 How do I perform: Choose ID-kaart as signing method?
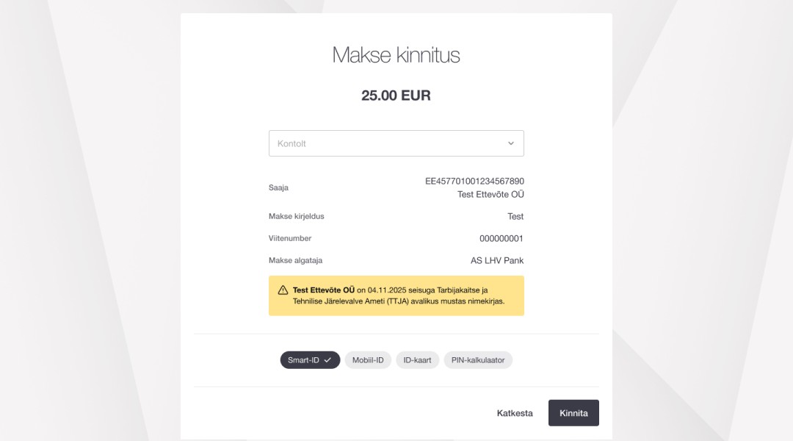[x=418, y=360]
